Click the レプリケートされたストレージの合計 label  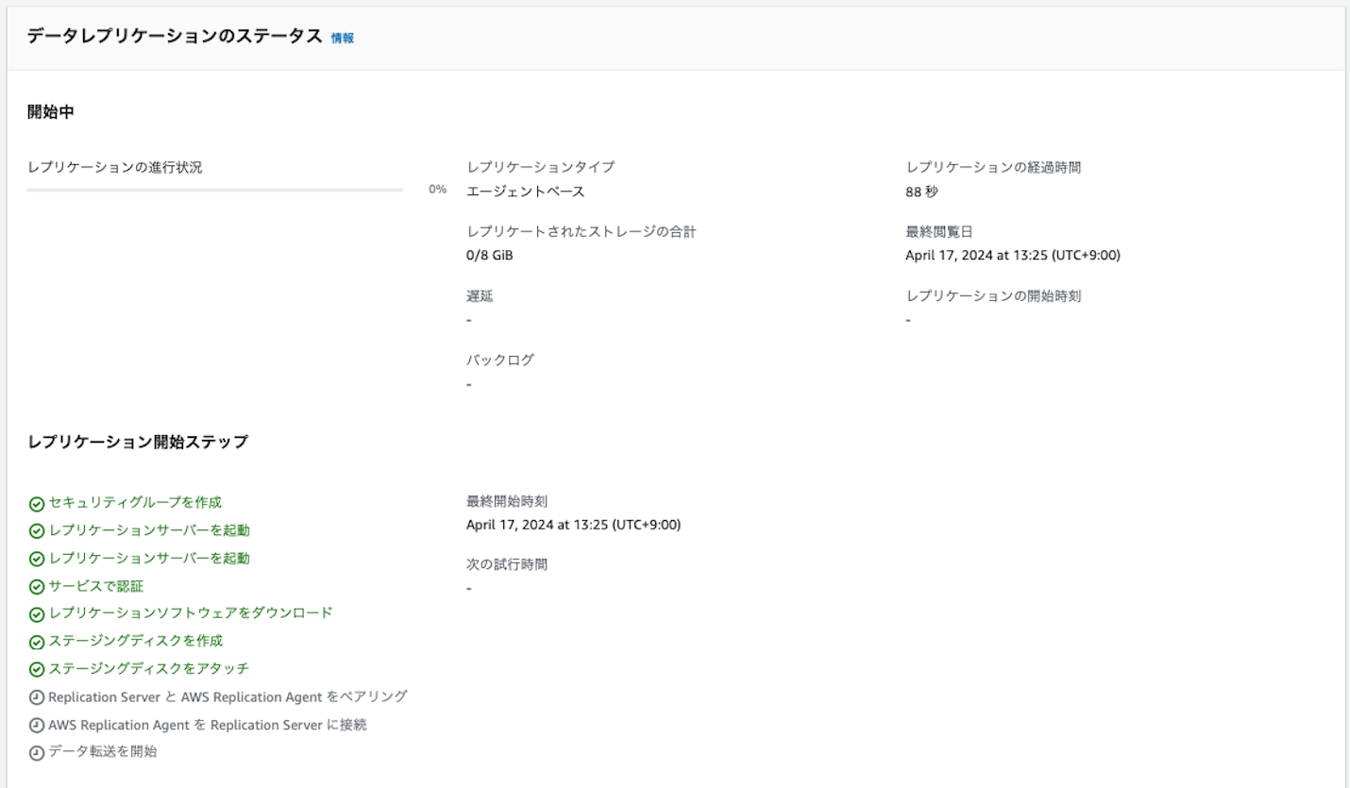tap(582, 231)
